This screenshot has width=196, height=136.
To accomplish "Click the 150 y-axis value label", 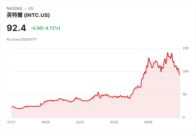I will click(x=186, y=48).
